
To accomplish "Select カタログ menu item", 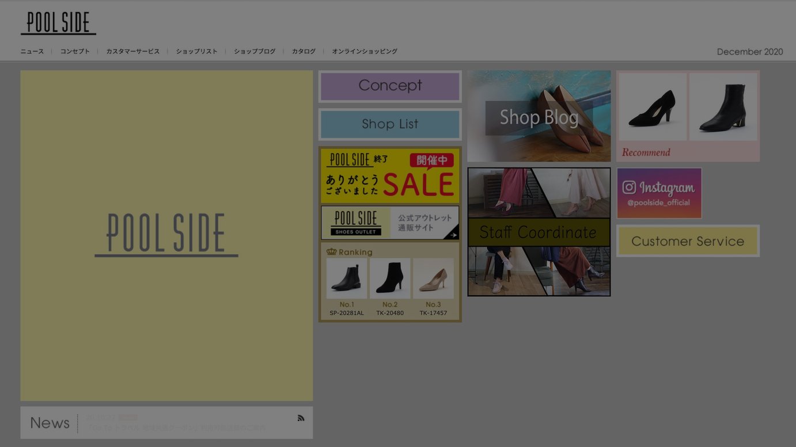I will point(304,51).
